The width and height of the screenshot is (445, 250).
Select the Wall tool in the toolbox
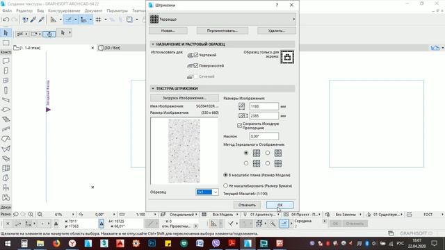pos(6,61)
